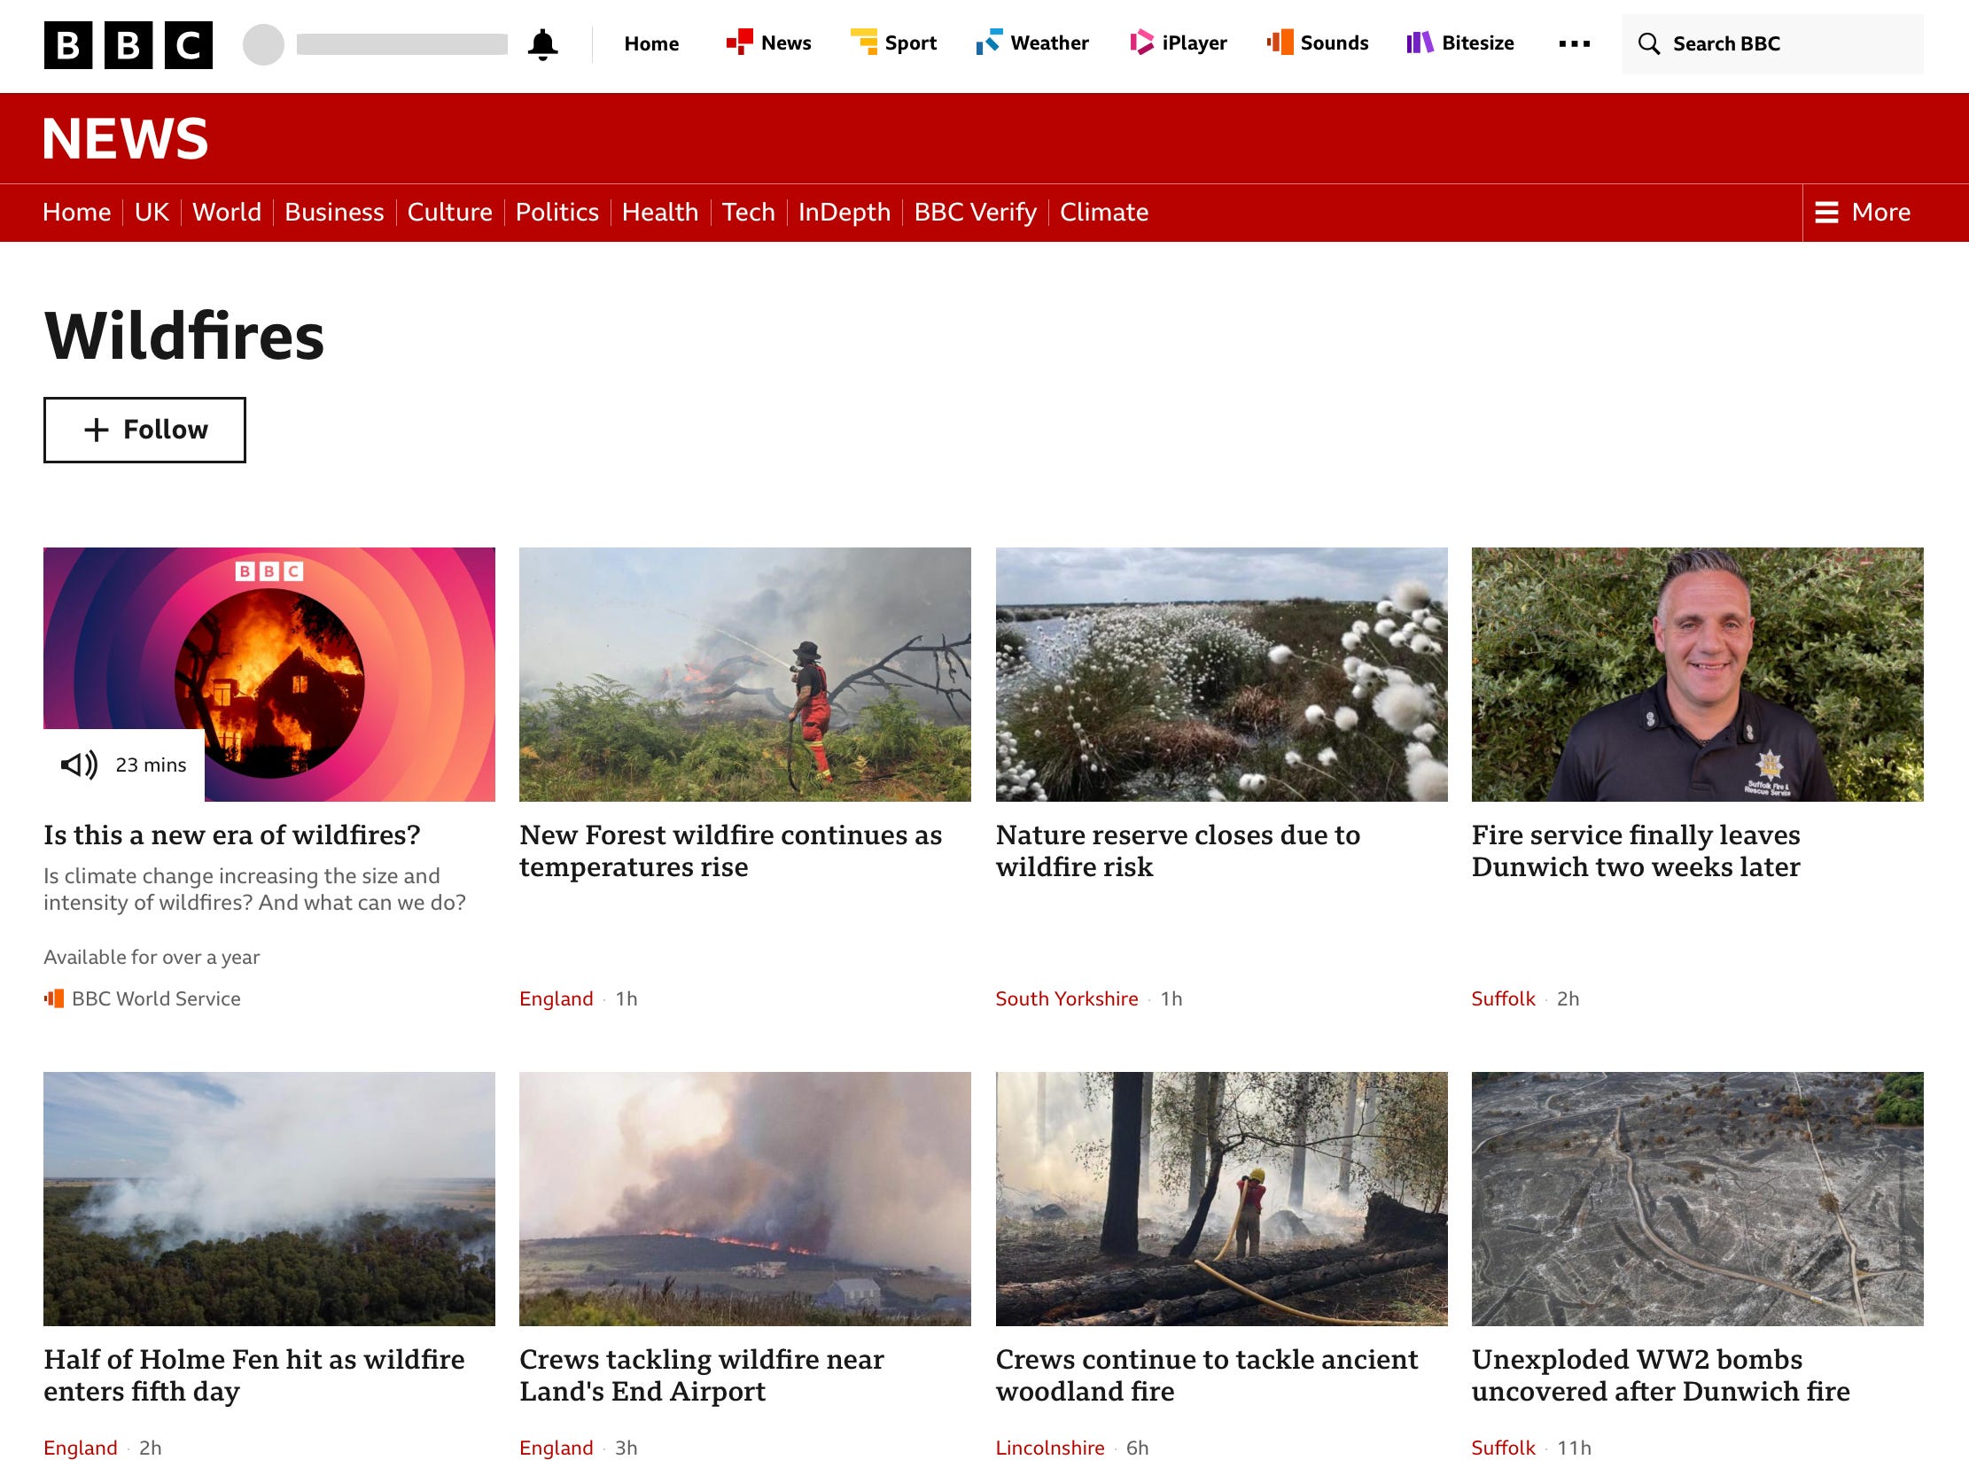Viewport: 1969px width, 1483px height.
Task: Select the World news section
Action: coord(227,212)
